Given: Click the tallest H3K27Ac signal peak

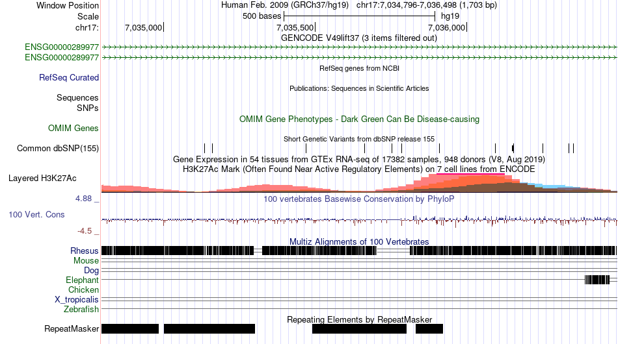Looking at the screenshot, I should tap(471, 182).
